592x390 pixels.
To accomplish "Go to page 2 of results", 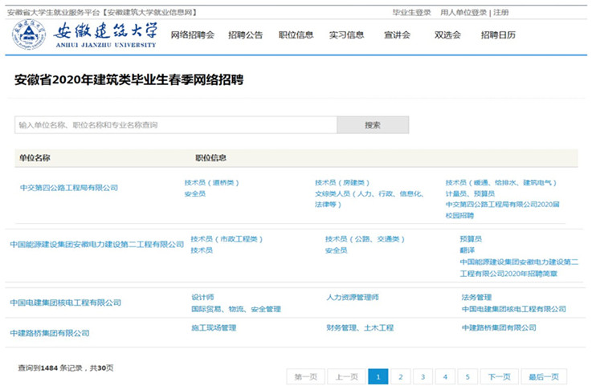I will [400, 376].
